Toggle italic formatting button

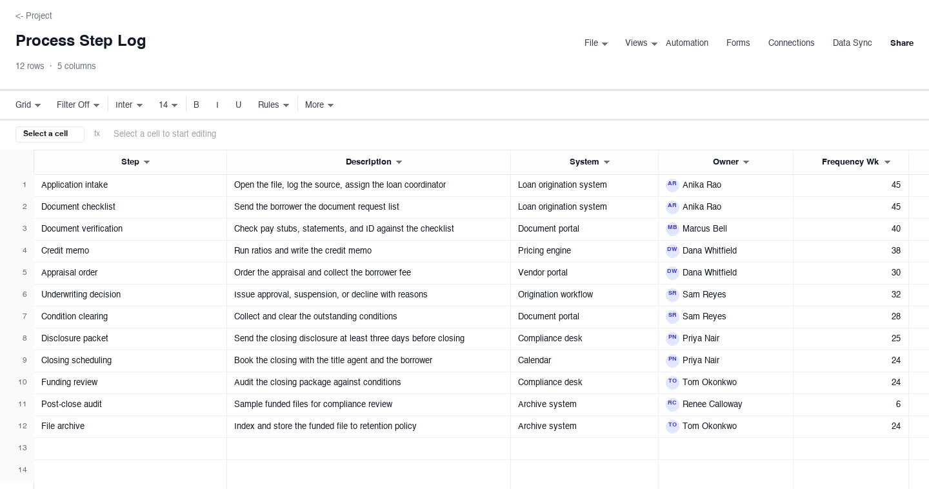tap(217, 105)
